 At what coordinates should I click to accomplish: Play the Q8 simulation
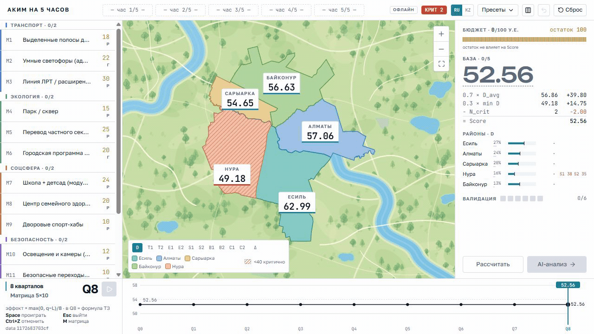point(110,289)
